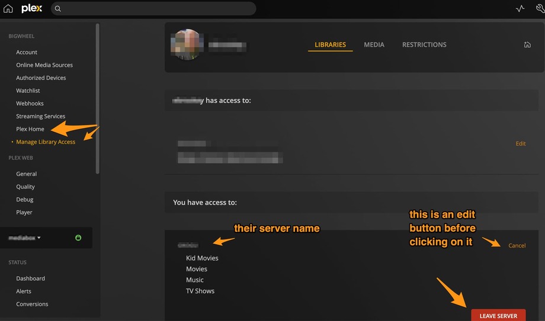Screen dimensions: 545x321
Task: Open Account settings
Action: click(27, 52)
